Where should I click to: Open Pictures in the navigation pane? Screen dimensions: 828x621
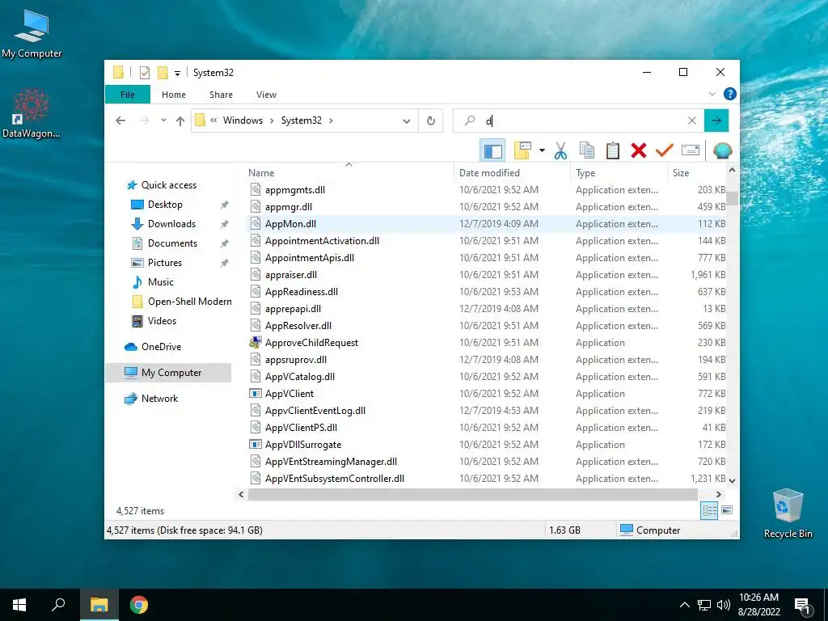pyautogui.click(x=165, y=263)
